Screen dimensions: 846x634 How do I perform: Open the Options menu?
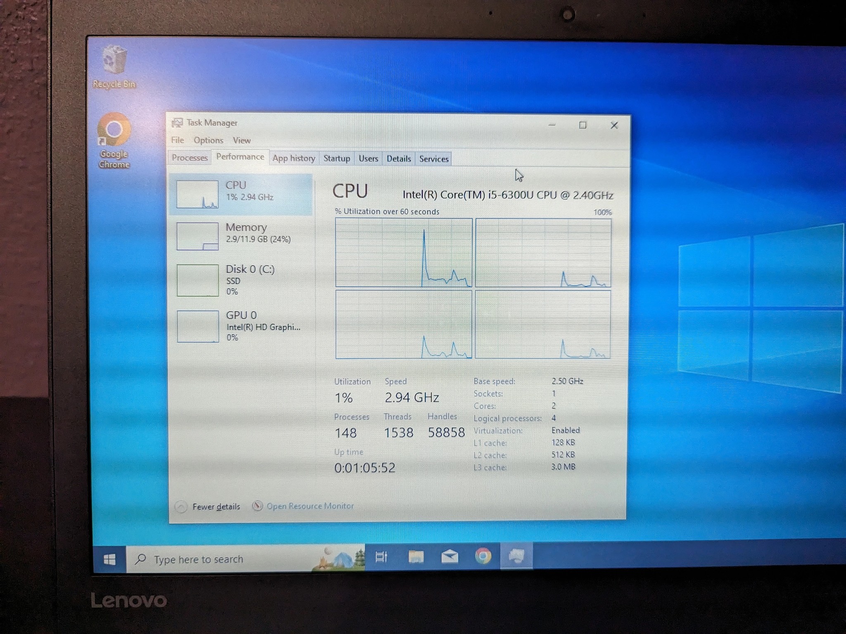click(209, 140)
